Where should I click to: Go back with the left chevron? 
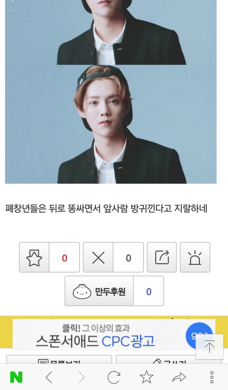(49, 377)
